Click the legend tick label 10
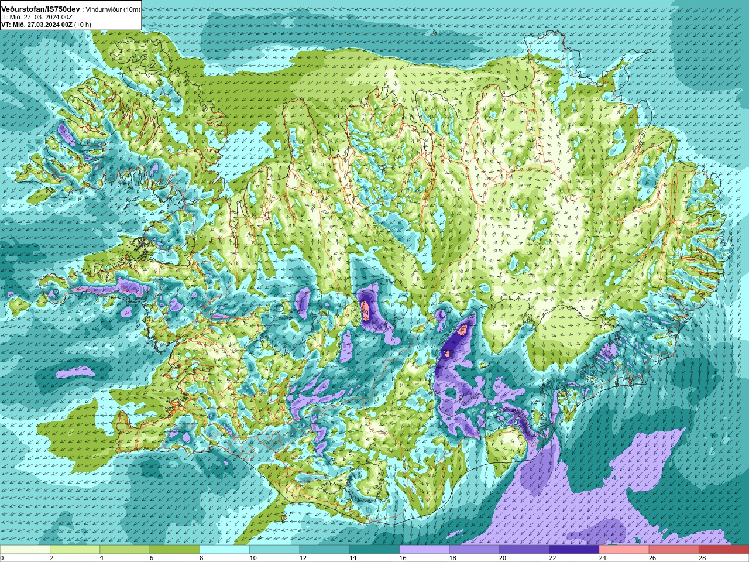 253,558
